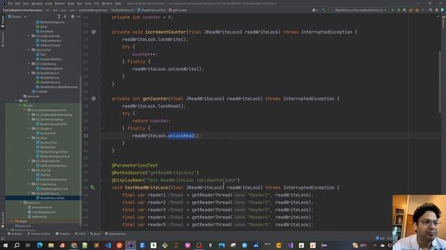This screenshot has width=446, height=250.
Task: Collapse the test java folder node
Action: (x=20, y=106)
